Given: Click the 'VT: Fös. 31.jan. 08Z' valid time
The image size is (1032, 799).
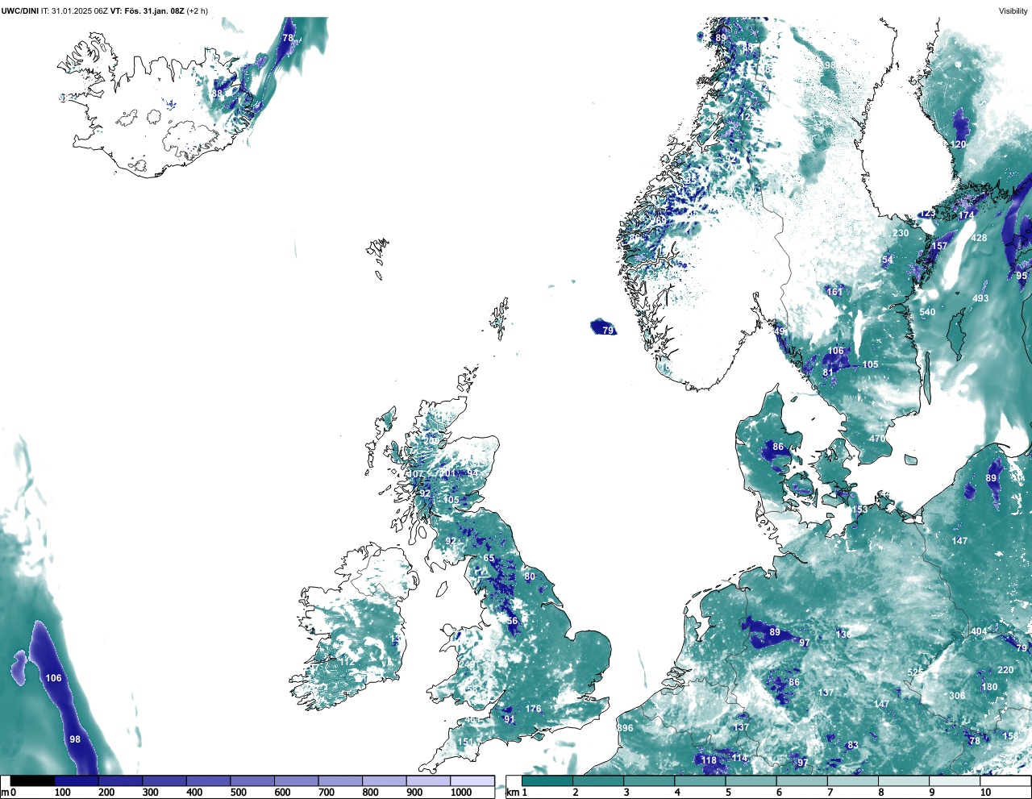Looking at the screenshot, I should (147, 10).
